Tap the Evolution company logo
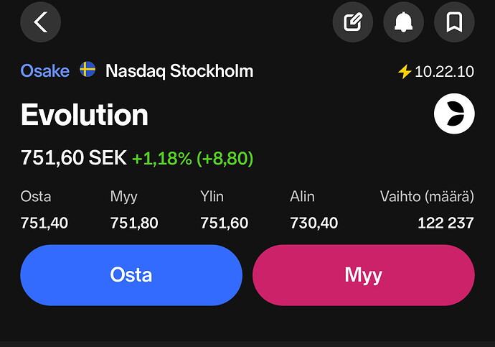Image resolution: width=495 pixels, height=347 pixels. click(454, 114)
